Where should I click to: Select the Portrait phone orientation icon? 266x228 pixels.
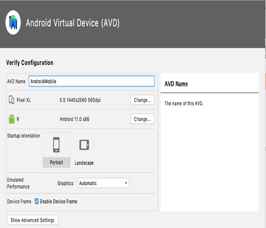(x=56, y=145)
